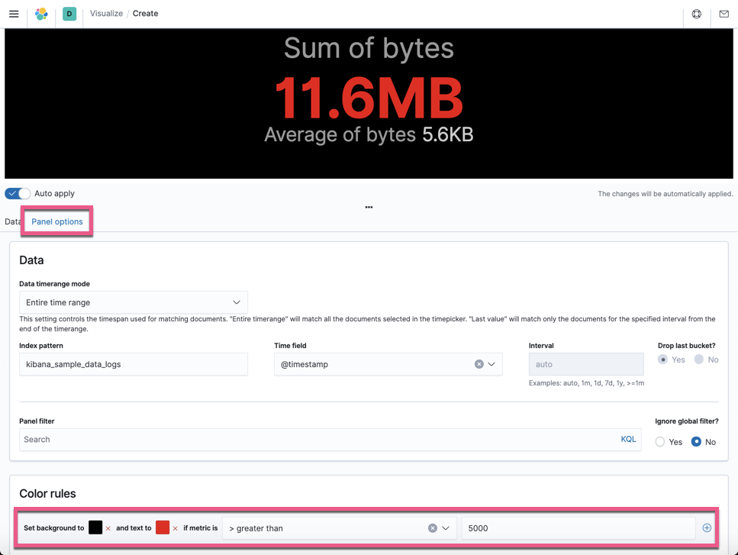Add a new color rule with plus icon

click(707, 528)
